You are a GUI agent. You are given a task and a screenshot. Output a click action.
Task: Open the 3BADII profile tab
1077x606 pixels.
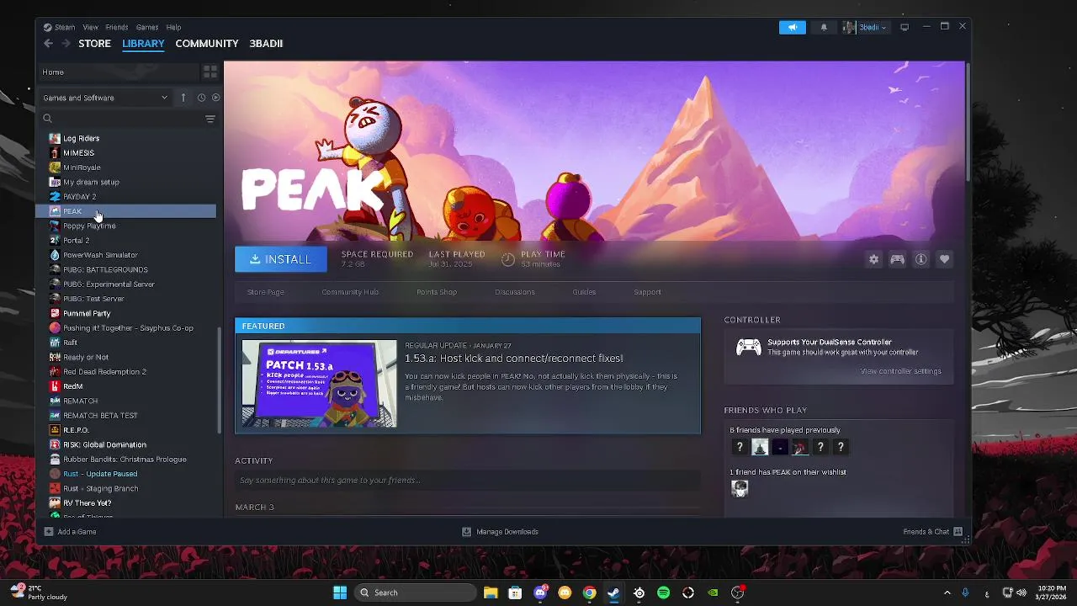click(266, 44)
